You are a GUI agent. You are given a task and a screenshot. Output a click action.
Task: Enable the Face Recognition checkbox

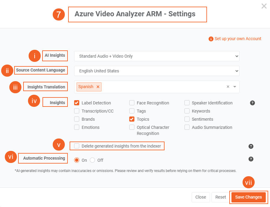point(132,103)
